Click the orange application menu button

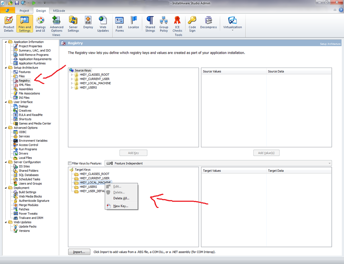(x=8, y=10)
